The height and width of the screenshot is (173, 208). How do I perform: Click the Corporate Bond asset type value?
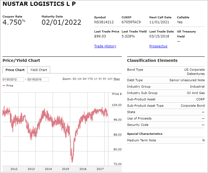(193, 106)
